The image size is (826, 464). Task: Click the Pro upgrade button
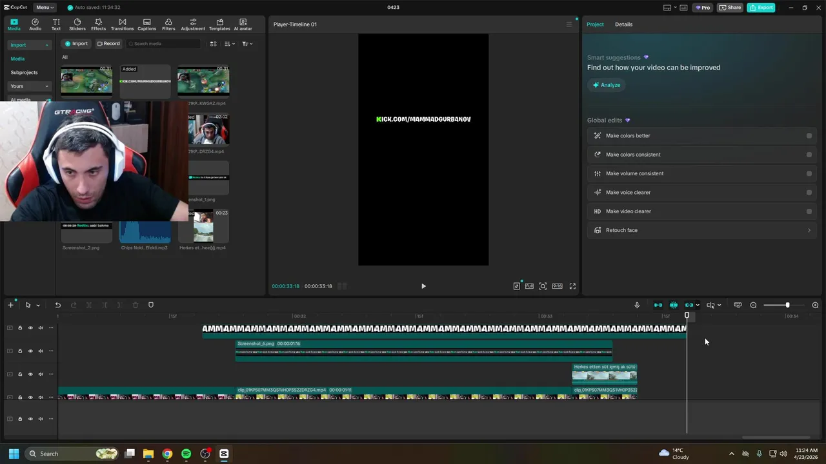pyautogui.click(x=702, y=8)
